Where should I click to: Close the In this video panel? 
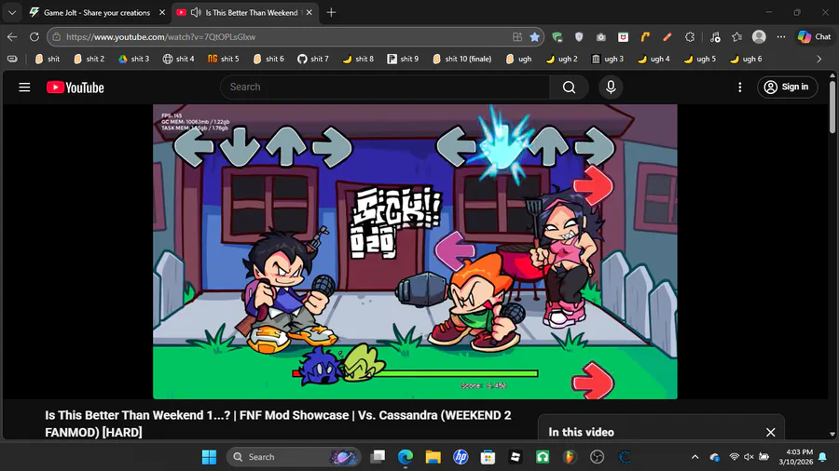click(x=770, y=432)
